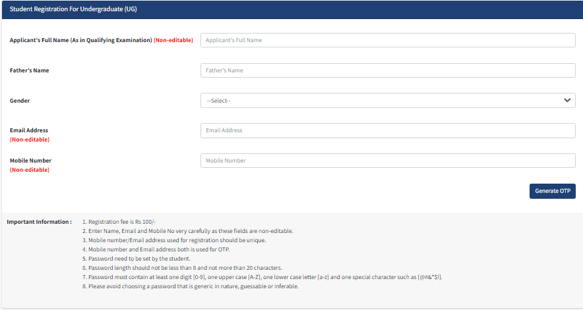This screenshot has height=310, width=583.
Task: Select the Mobile Number input field
Action: coord(388,161)
